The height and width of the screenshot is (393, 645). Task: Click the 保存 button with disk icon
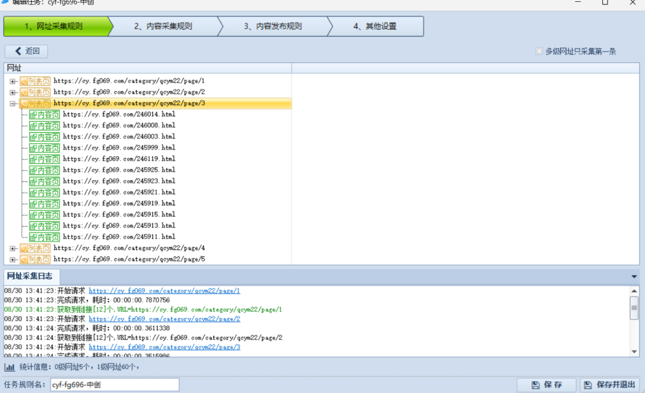tap(546, 385)
